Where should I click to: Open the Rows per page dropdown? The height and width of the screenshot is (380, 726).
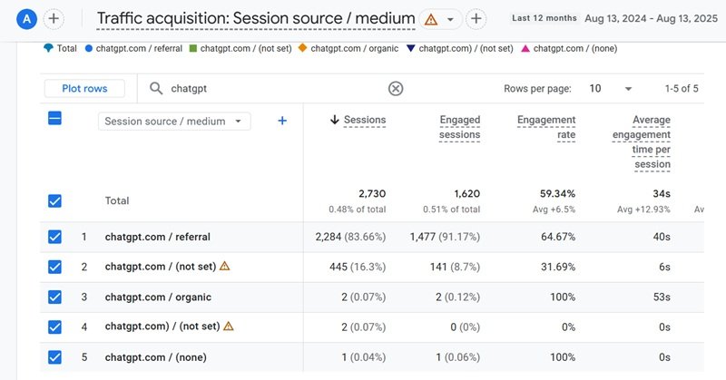point(609,89)
